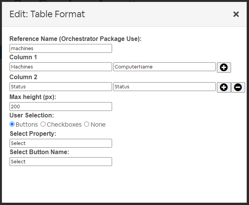
Task: Click the right Status field of Column 2
Action: [164, 86]
